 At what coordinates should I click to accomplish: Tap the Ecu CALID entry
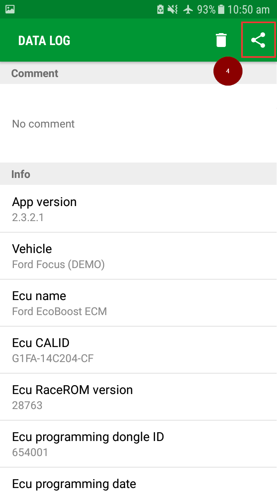[x=138, y=350]
